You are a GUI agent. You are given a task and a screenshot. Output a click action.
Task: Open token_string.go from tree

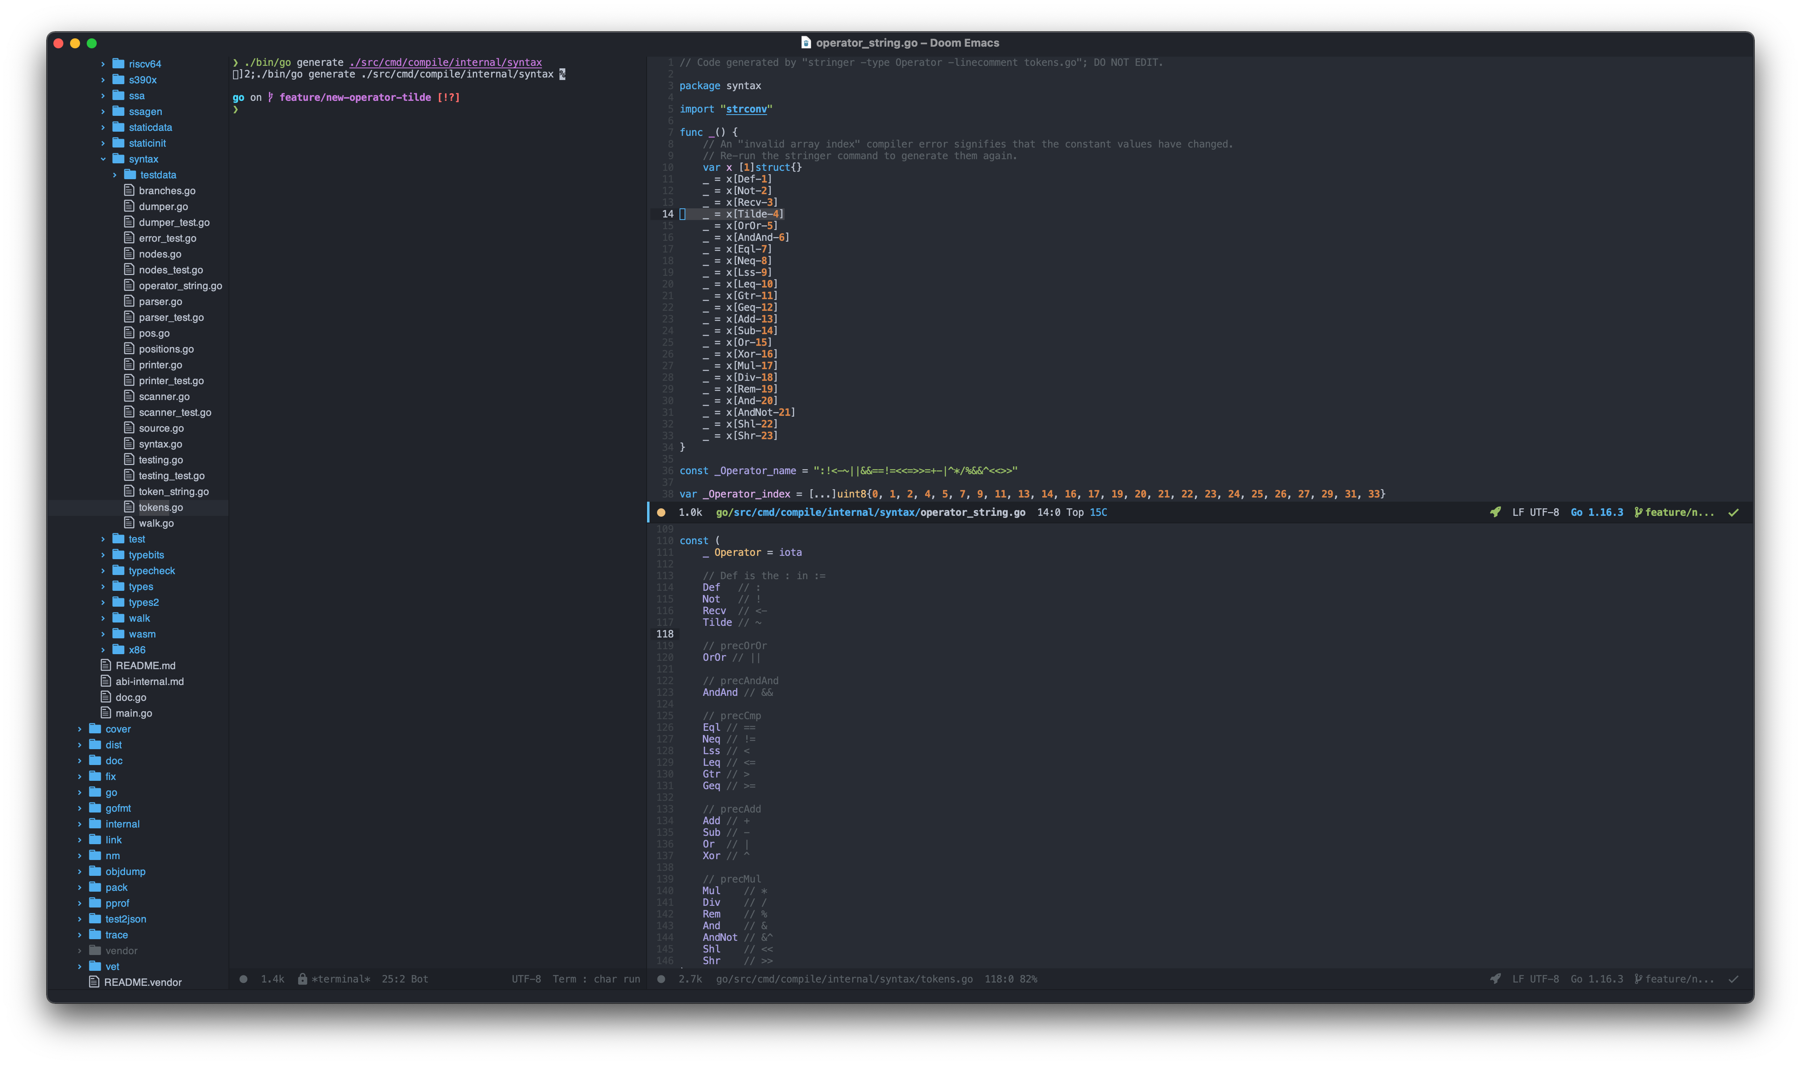pos(174,492)
